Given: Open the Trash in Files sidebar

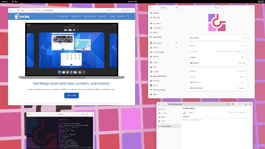Looking at the screenshot, I should tap(163, 121).
